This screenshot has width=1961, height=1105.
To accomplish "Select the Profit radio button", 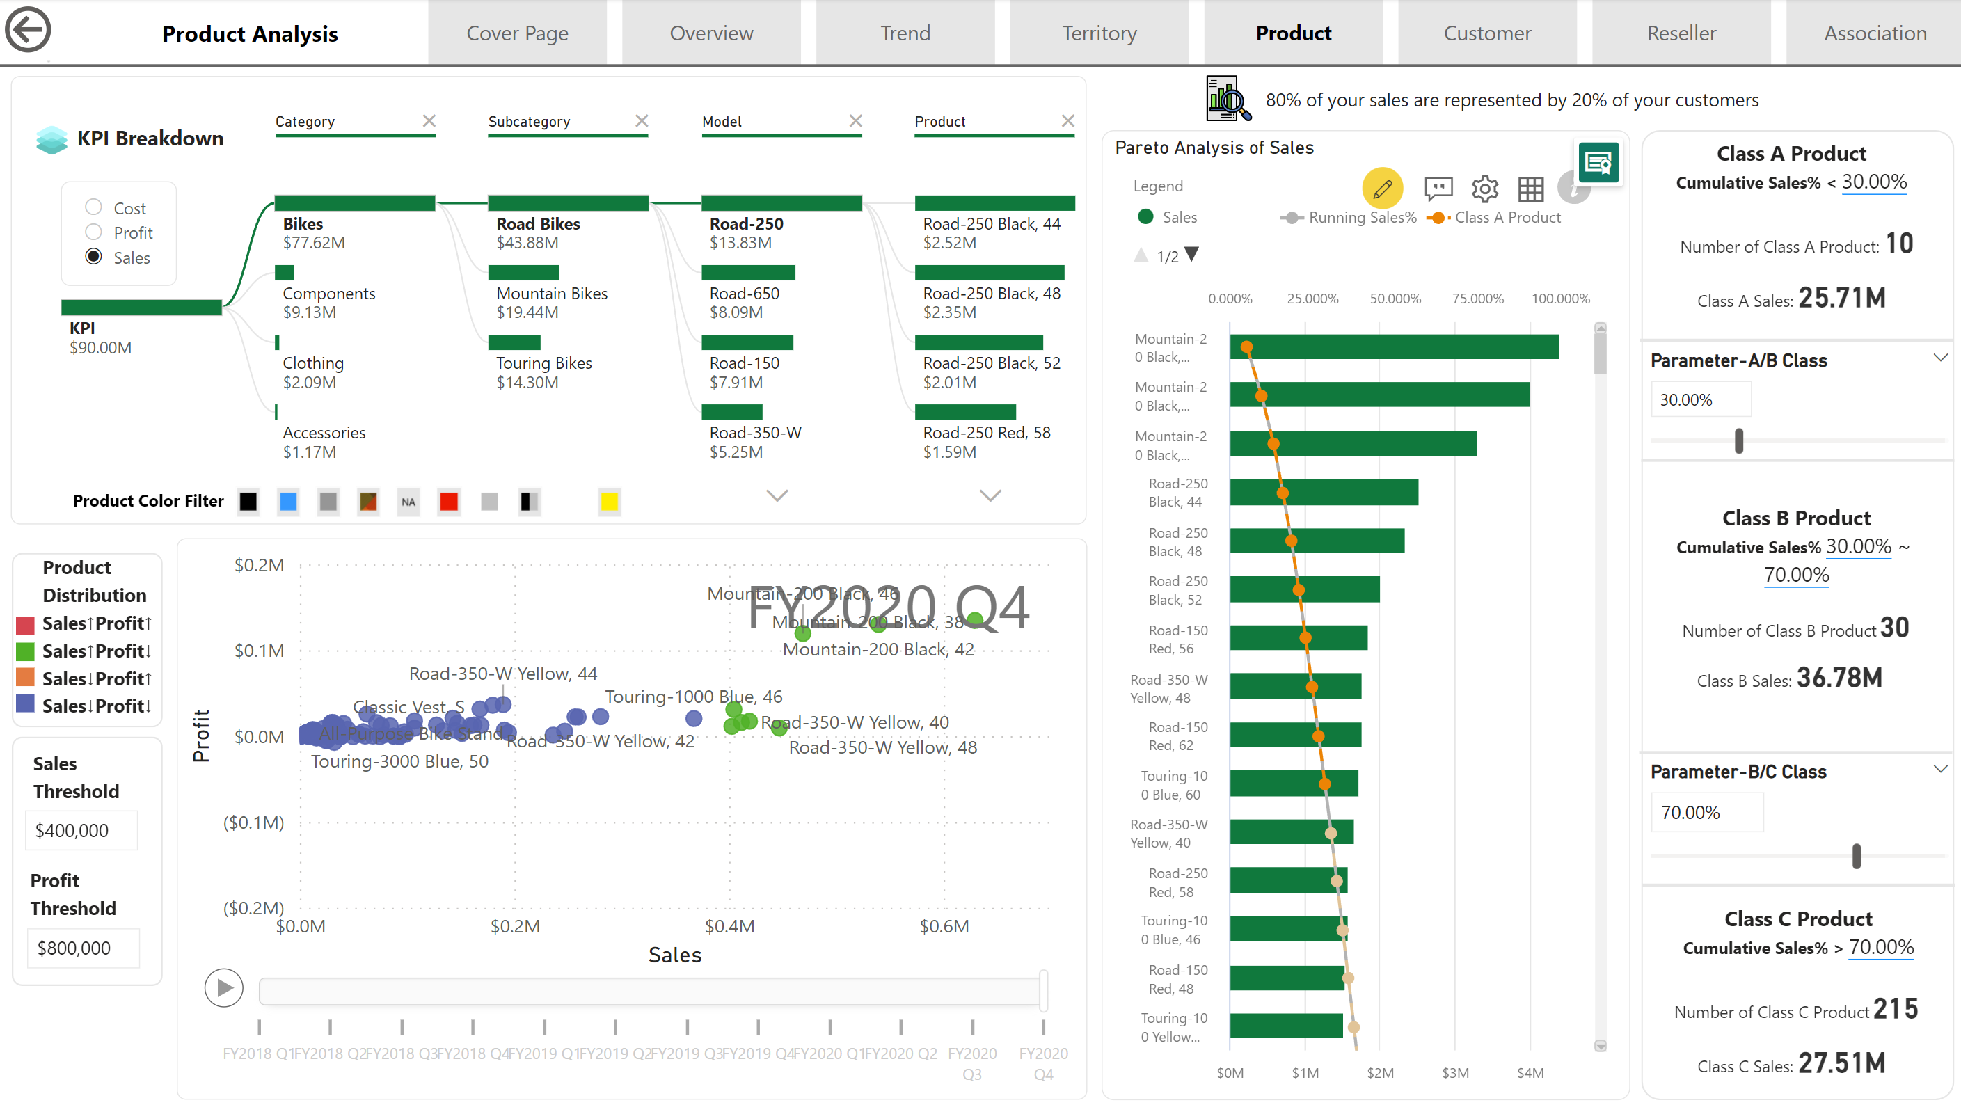I will [x=94, y=232].
